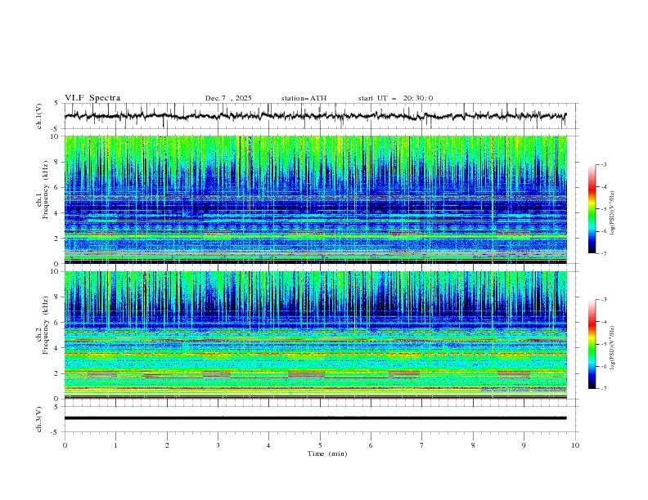The height and width of the screenshot is (500, 648).
Task: Click the "-7" label on upper color bar
Action: pos(603,253)
